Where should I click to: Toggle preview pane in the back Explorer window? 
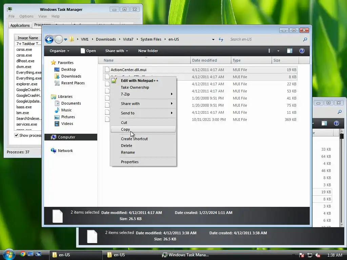coord(324,123)
